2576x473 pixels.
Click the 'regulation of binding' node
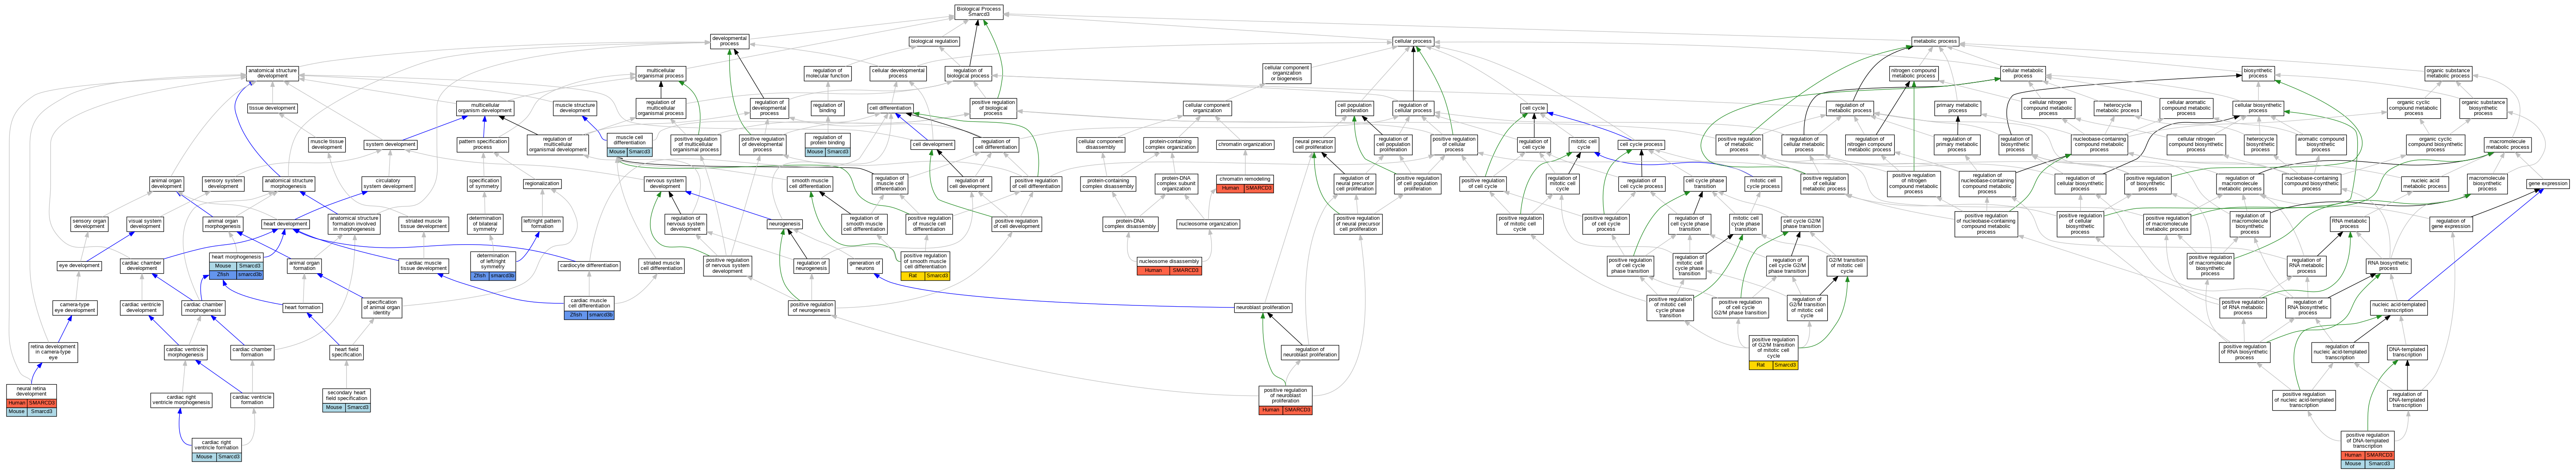coord(827,108)
